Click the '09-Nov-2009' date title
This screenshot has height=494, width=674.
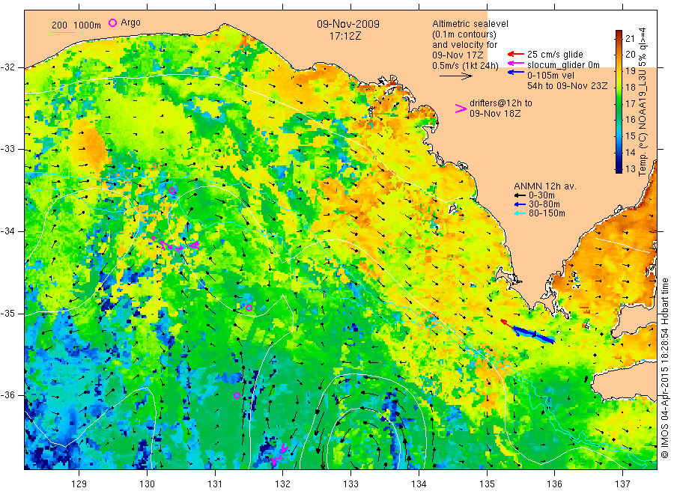tap(348, 24)
